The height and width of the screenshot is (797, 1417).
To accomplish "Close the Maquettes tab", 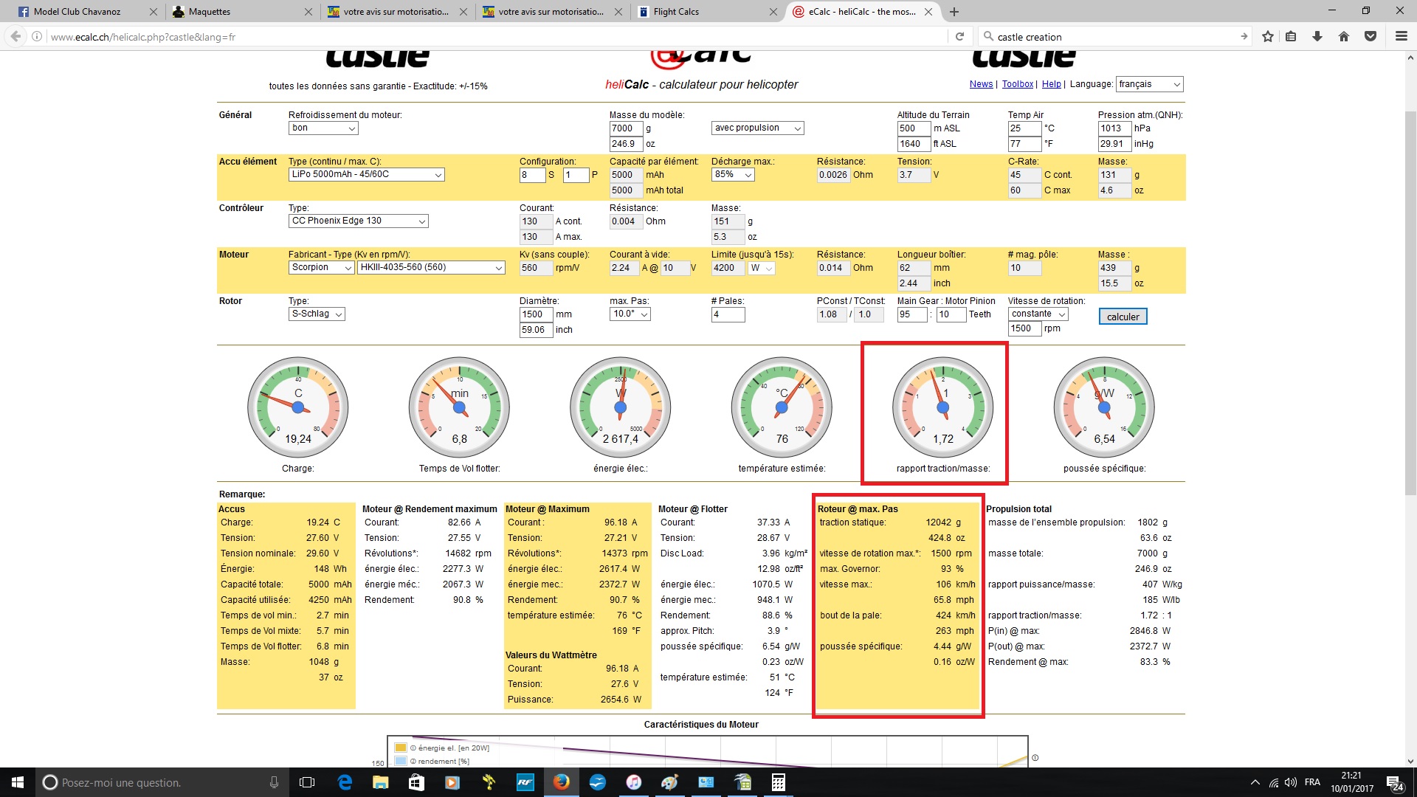I will coord(308,12).
